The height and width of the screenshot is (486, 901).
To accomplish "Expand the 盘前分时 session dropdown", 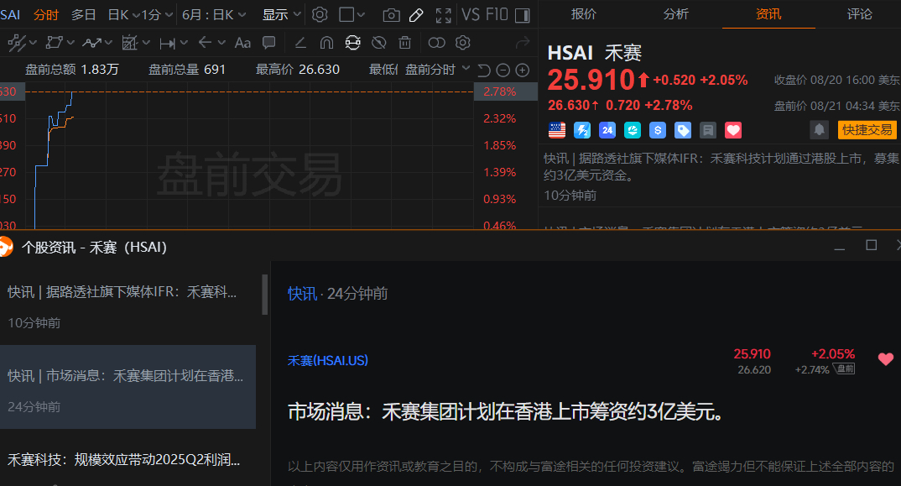I will (x=437, y=70).
